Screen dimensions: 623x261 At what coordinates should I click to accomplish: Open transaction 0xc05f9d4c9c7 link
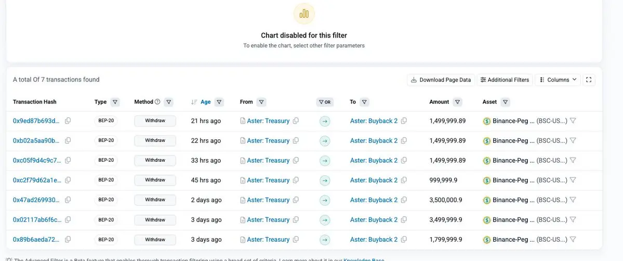(x=37, y=161)
